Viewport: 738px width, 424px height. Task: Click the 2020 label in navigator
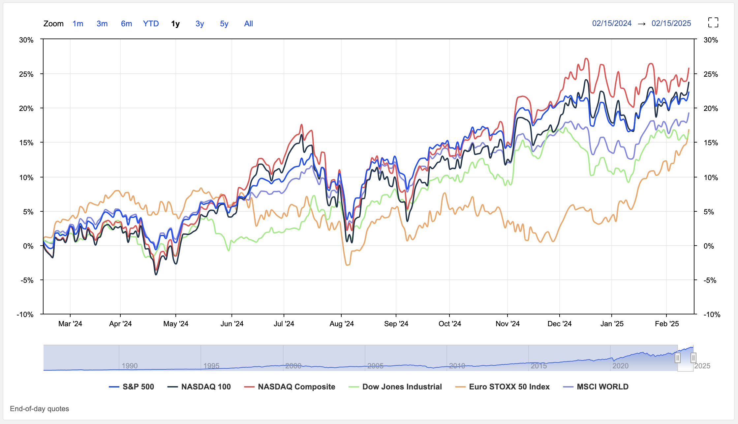[621, 366]
